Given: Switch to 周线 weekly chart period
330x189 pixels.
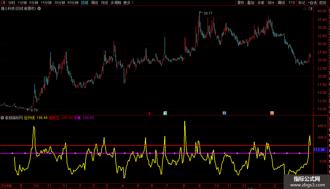Looking at the screenshot, I should click(x=95, y=3).
